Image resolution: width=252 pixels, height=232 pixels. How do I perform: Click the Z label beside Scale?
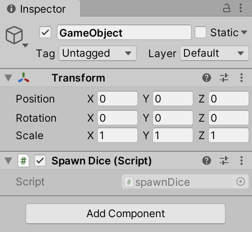point(202,135)
